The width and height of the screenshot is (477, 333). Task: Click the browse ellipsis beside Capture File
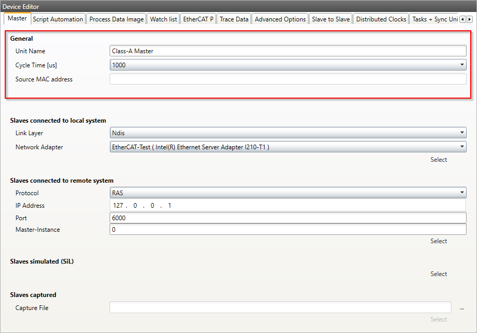(461, 308)
